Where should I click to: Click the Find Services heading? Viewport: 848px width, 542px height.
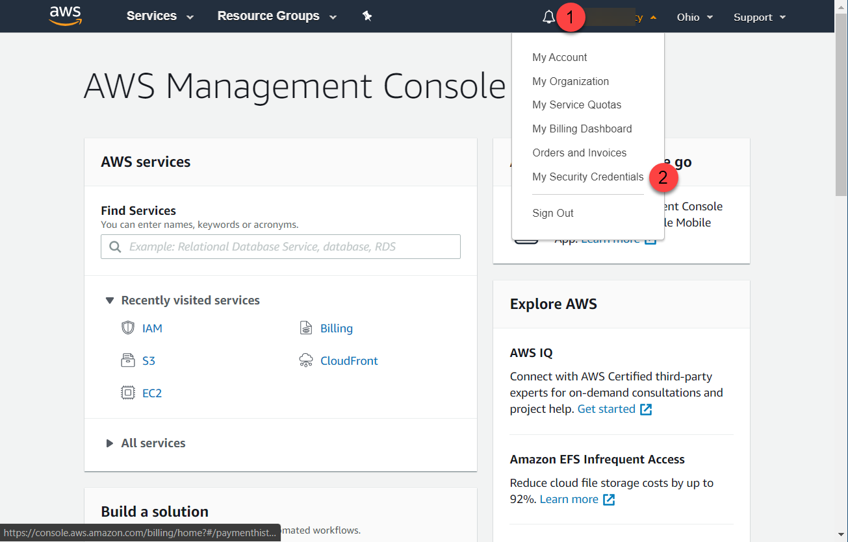(138, 210)
